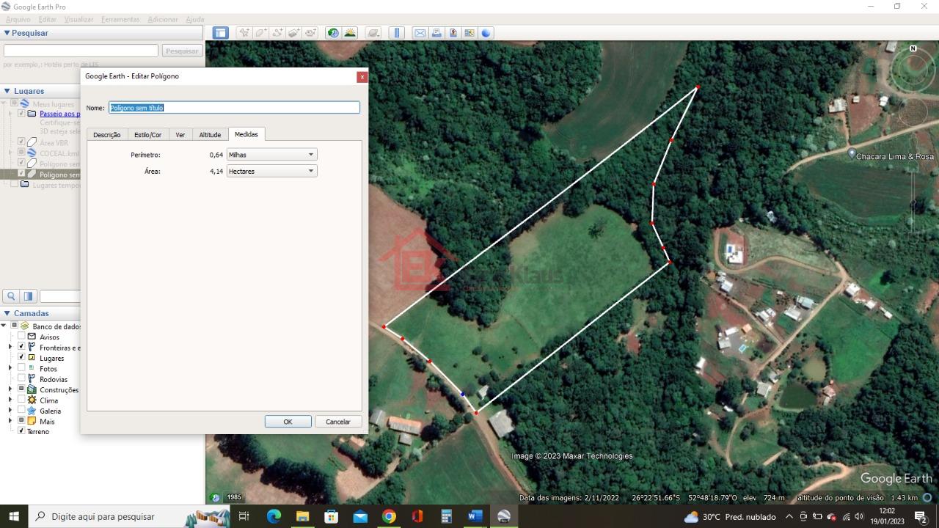
Task: Expand the Construções layer node
Action: [x=10, y=389]
